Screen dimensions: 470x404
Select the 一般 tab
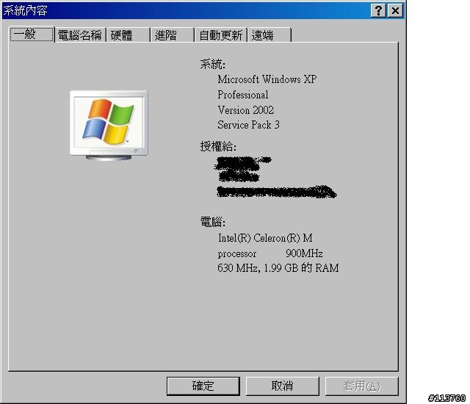(32, 35)
